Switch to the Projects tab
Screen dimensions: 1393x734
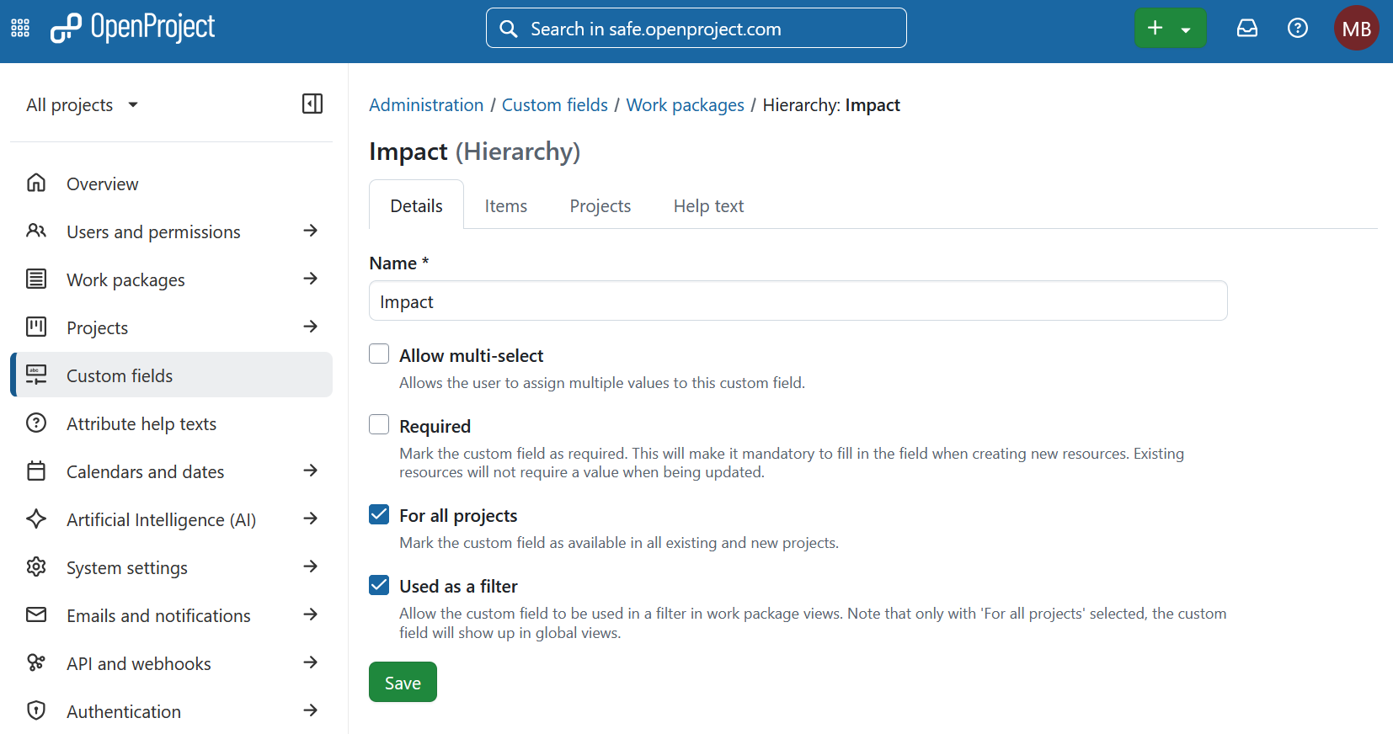[600, 206]
